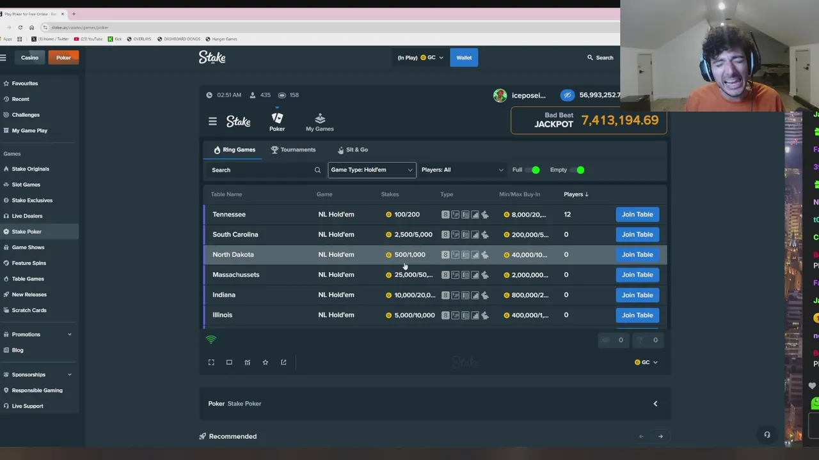Click the Stake logo in site header

[x=212, y=57]
